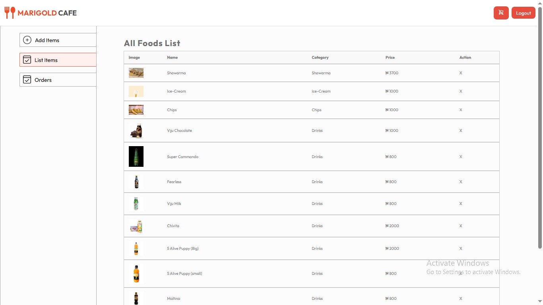Switch to the List Items section
Viewport: 543px width, 305px height.
pyautogui.click(x=46, y=60)
